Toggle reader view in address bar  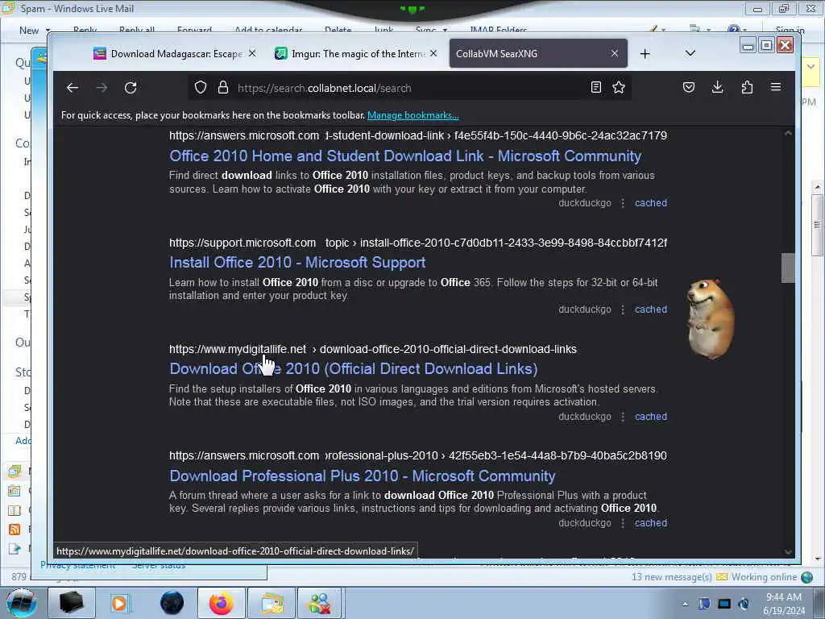pyautogui.click(x=595, y=87)
